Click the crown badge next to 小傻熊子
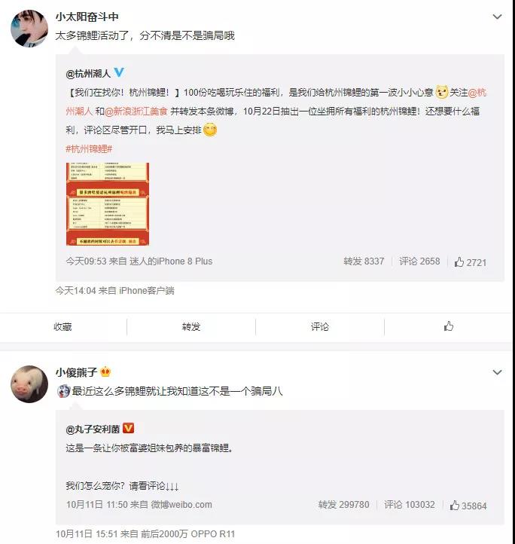The height and width of the screenshot is (544, 515). tap(105, 372)
